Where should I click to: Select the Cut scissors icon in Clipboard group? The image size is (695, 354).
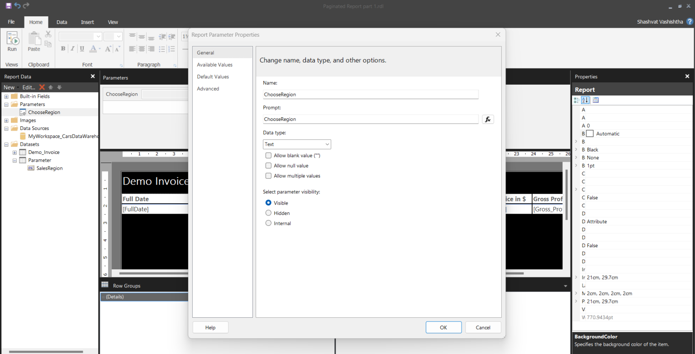point(48,34)
